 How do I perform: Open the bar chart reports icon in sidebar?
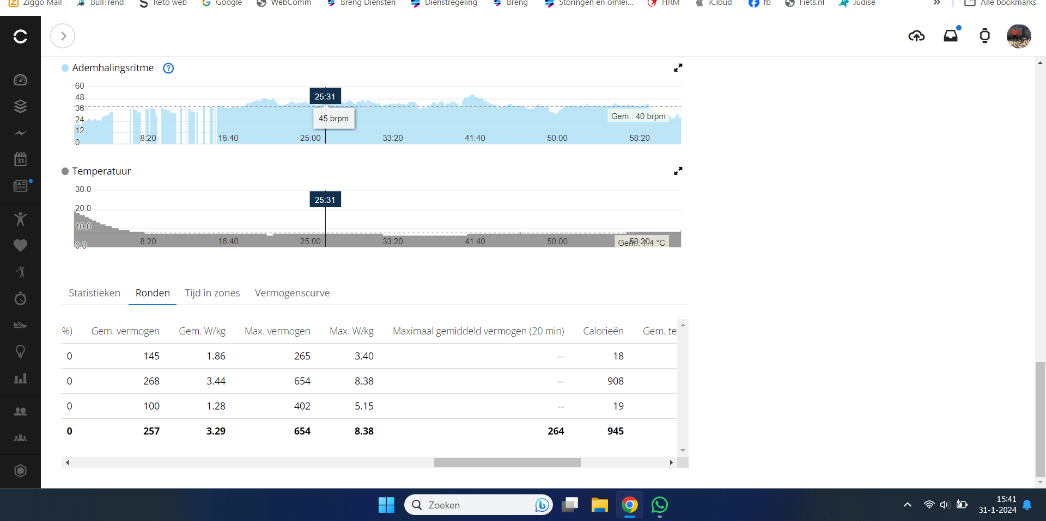(20, 379)
